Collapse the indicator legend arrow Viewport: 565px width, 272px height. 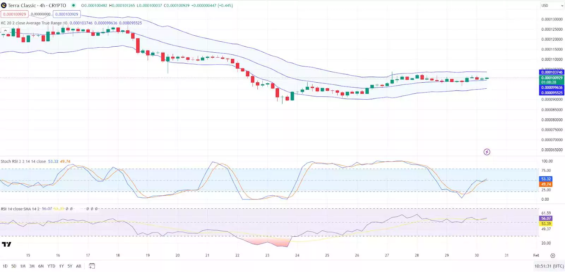click(5, 31)
